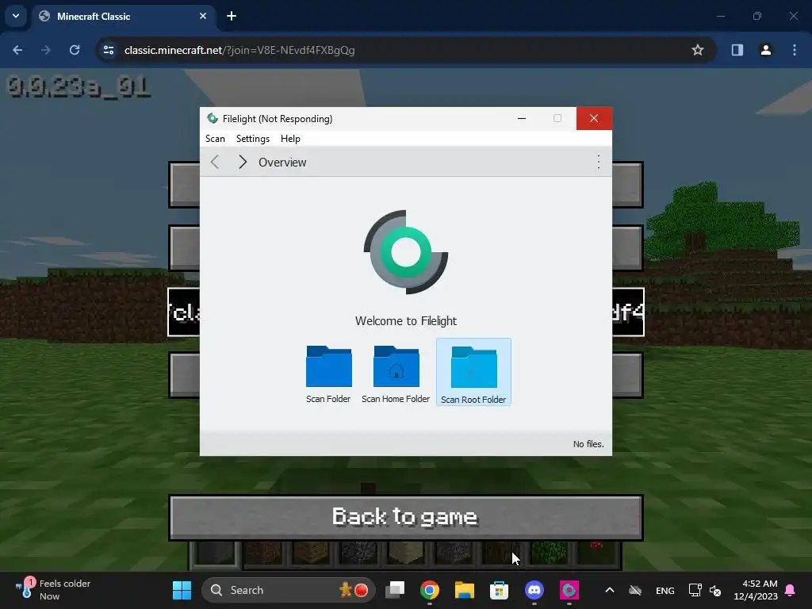Click the ENG language indicator
This screenshot has width=812, height=609.
coord(665,590)
